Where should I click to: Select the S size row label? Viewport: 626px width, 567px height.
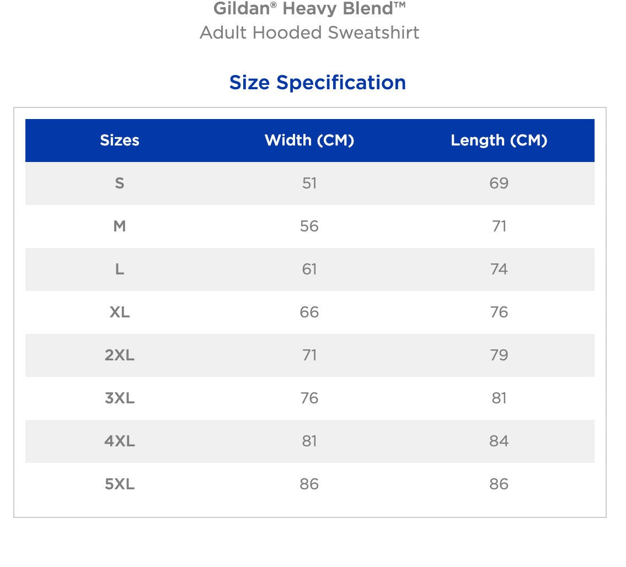pyautogui.click(x=120, y=183)
